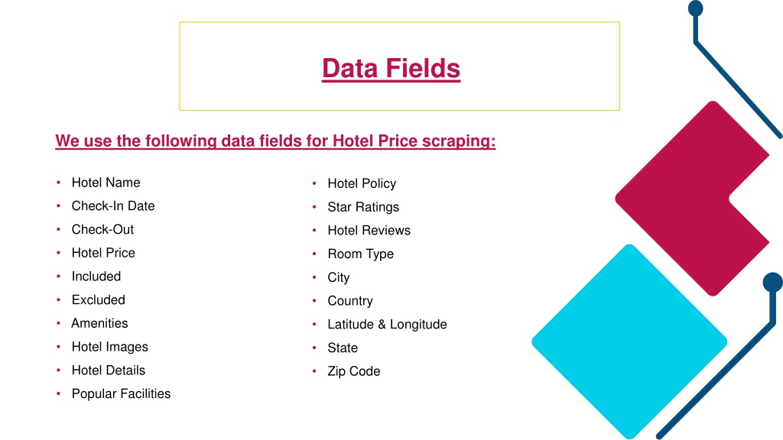This screenshot has width=783, height=440.
Task: Select the Hotel Price bullet
Action: 103,253
